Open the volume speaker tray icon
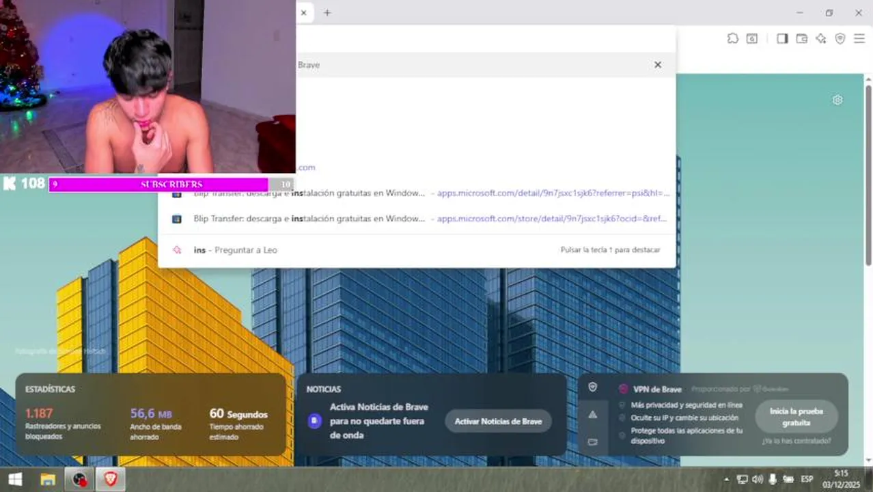Screen dimensions: 873x492 (x=757, y=480)
